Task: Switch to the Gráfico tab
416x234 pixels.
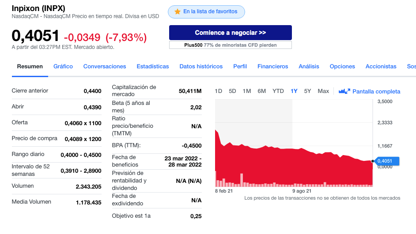Action: point(63,67)
